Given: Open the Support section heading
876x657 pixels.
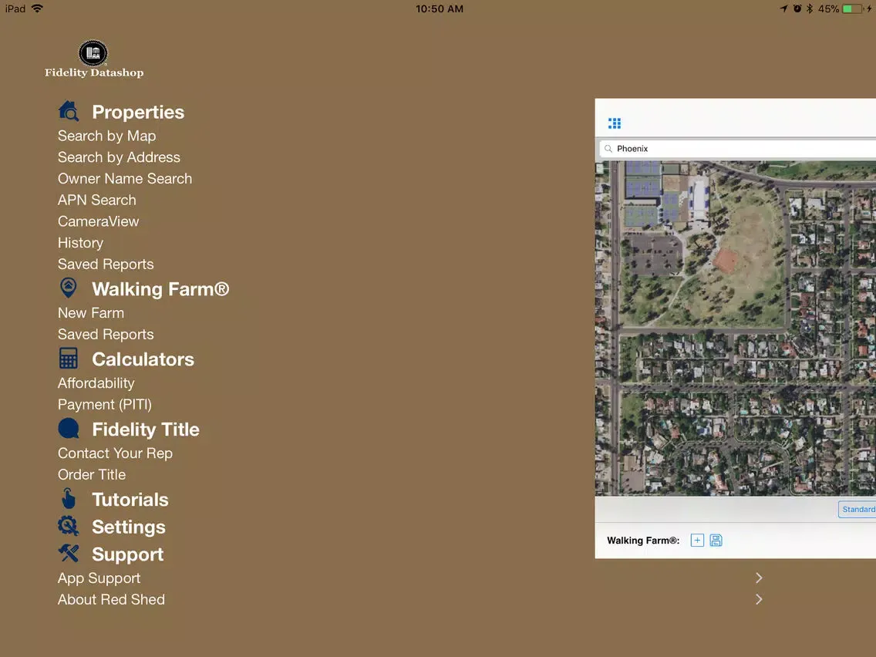Looking at the screenshot, I should pyautogui.click(x=127, y=554).
